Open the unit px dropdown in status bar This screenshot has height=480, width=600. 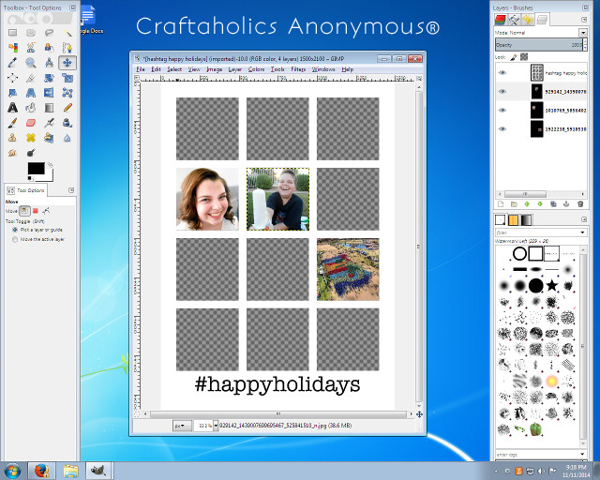coord(182,426)
